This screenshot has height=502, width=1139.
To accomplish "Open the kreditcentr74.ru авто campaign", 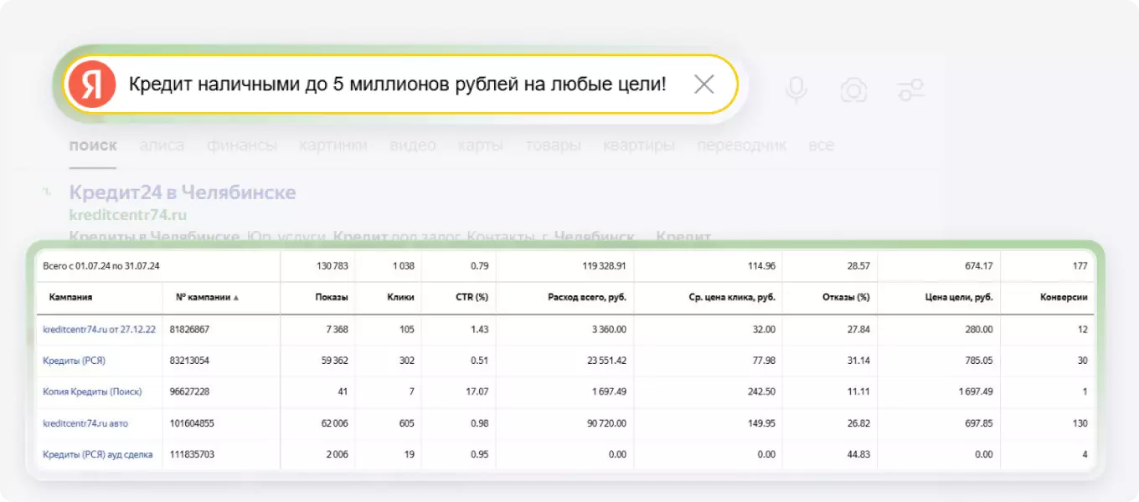I will (x=84, y=423).
